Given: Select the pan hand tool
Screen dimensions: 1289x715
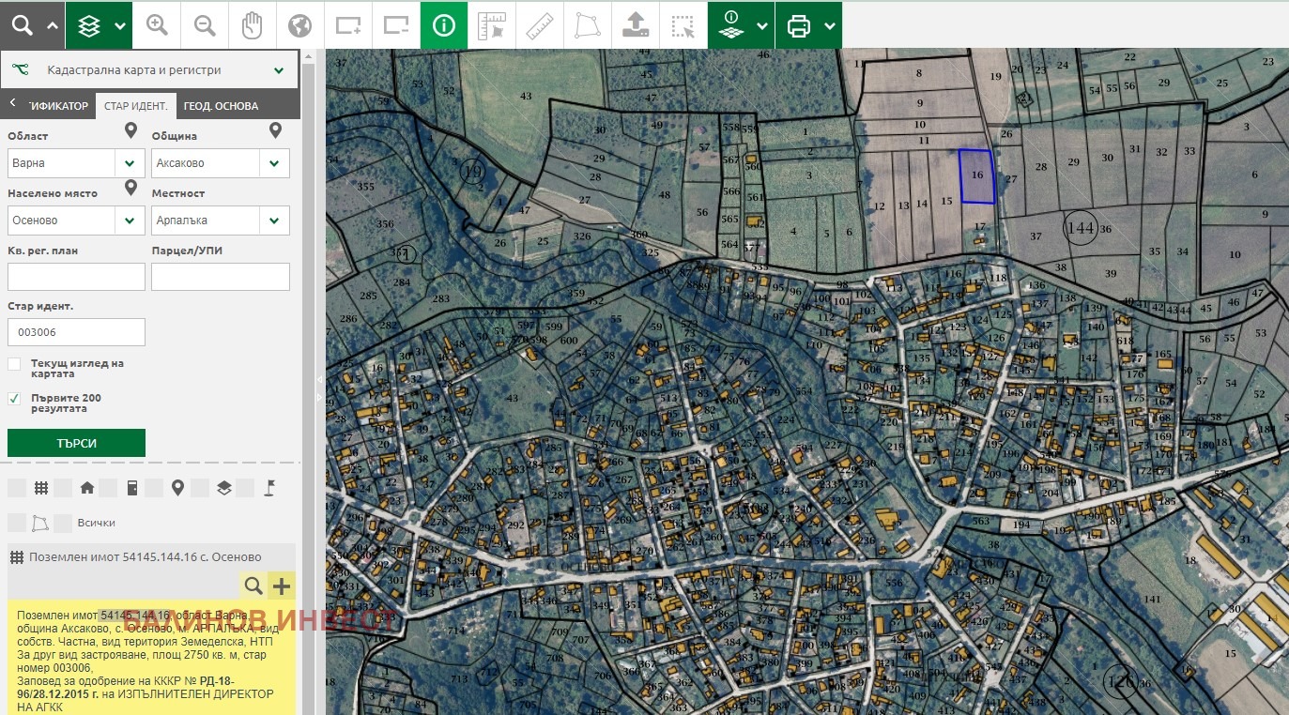Looking at the screenshot, I should pos(252,25).
